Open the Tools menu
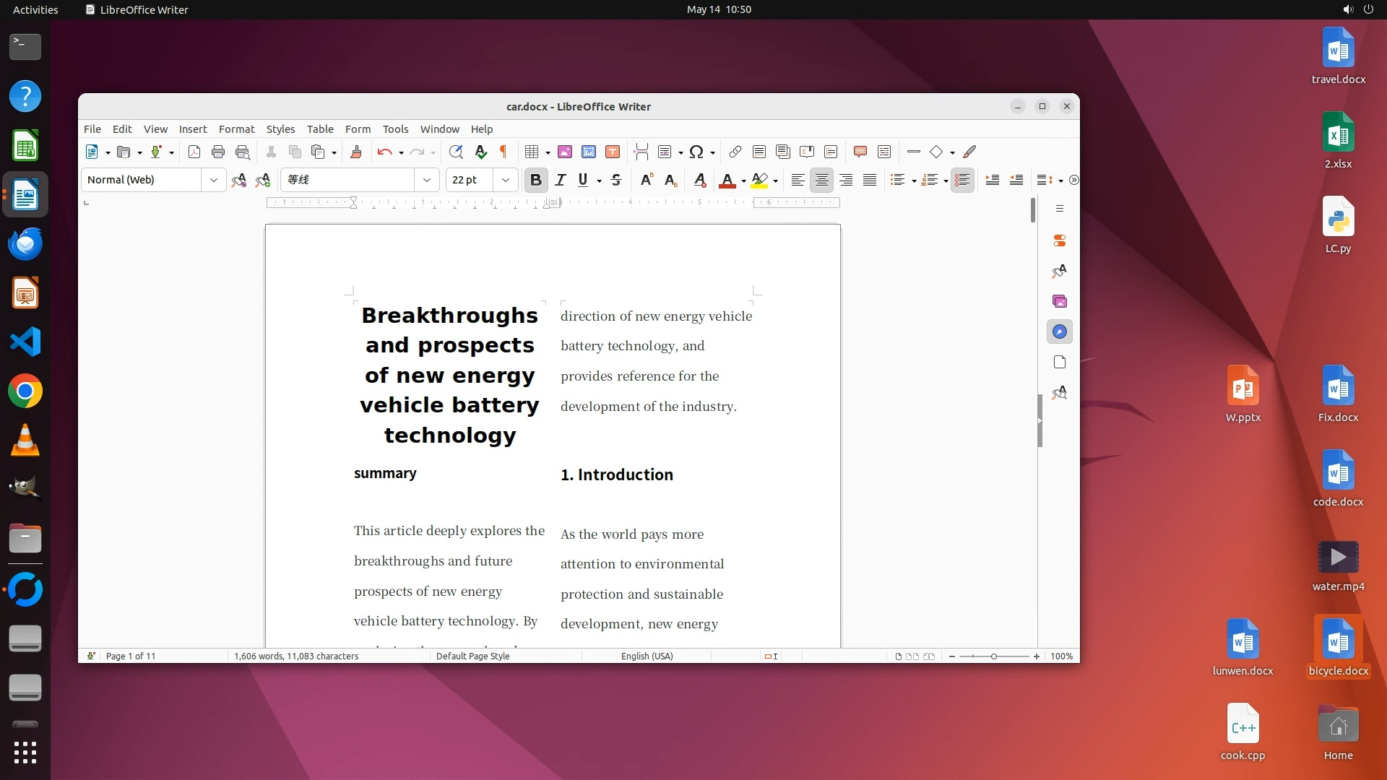Image resolution: width=1387 pixels, height=780 pixels. pyautogui.click(x=395, y=129)
